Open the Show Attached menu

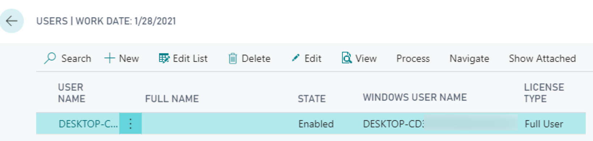[x=542, y=58]
